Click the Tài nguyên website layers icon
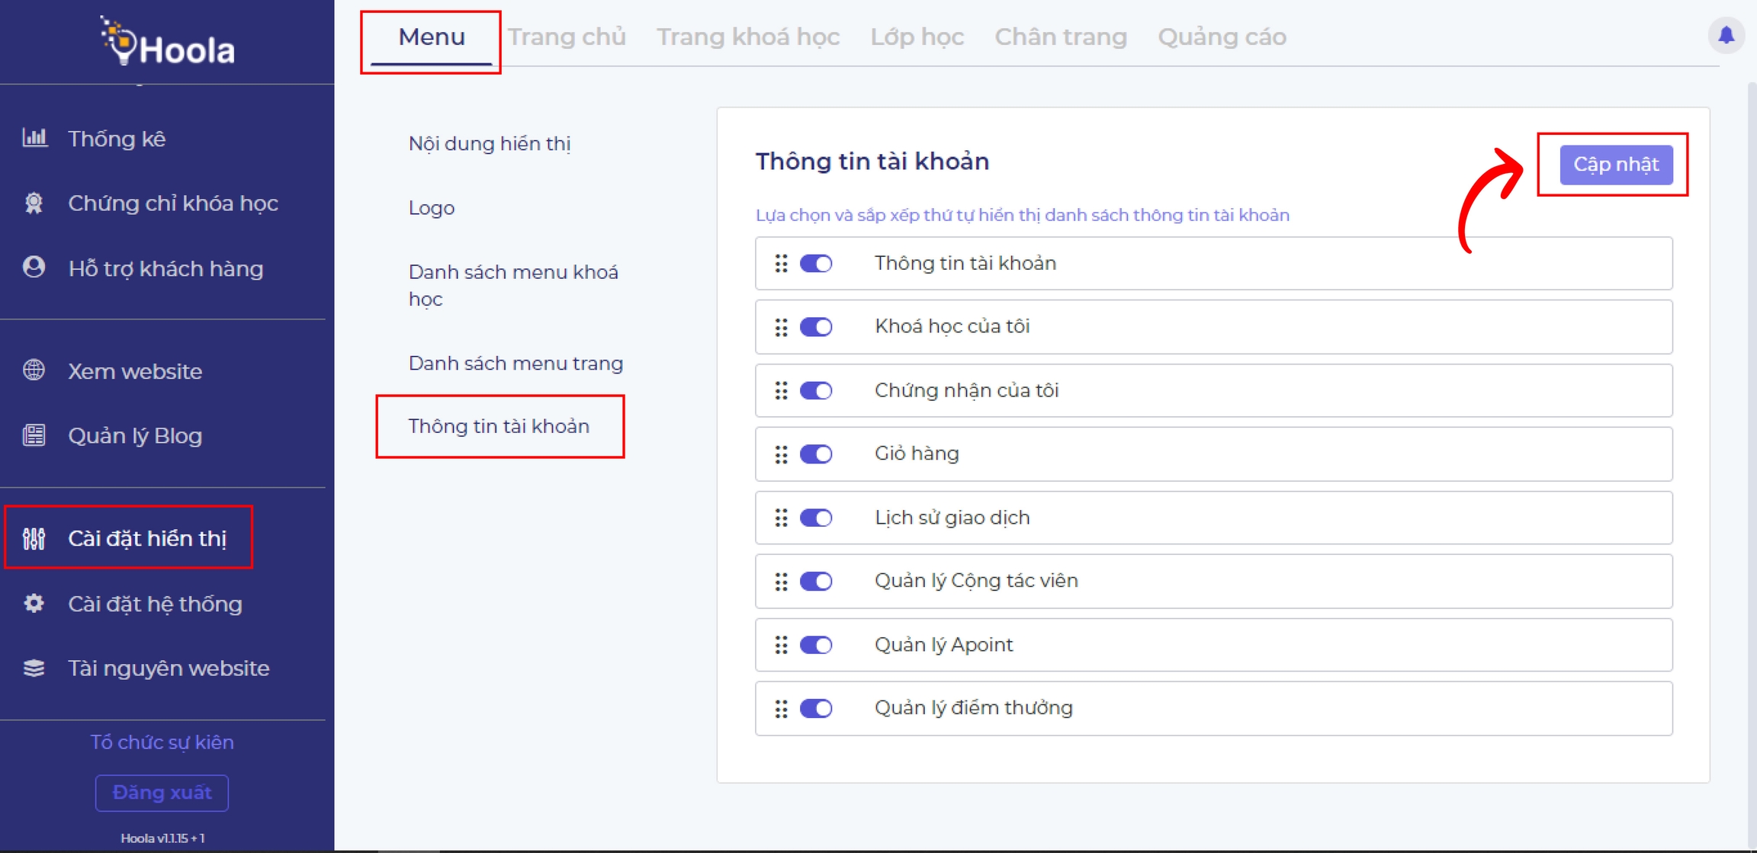 click(x=34, y=668)
